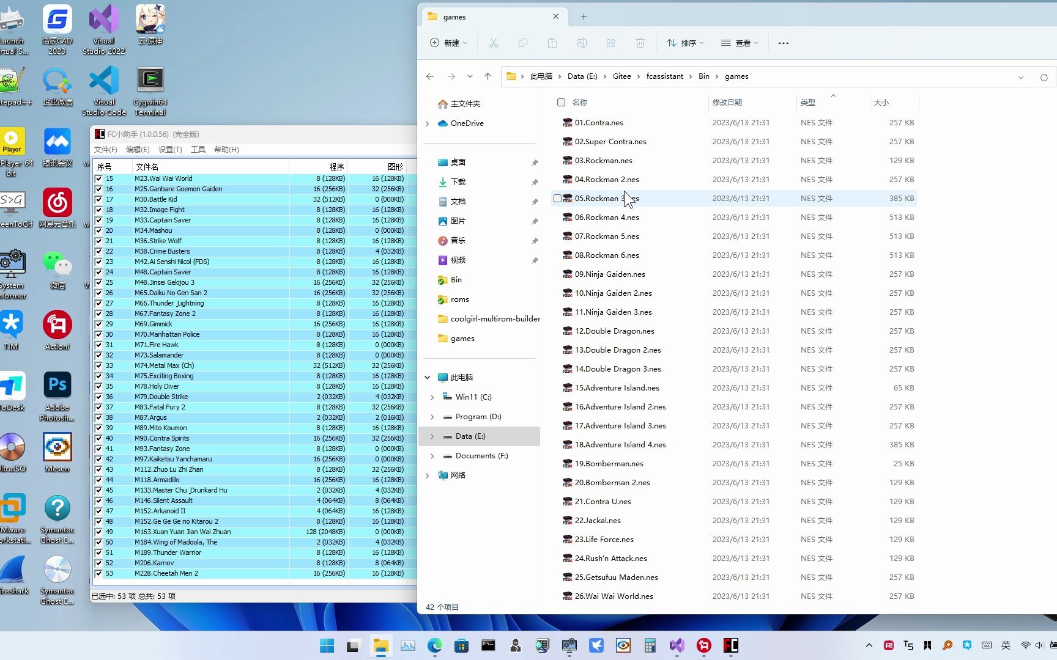Image resolution: width=1057 pixels, height=660 pixels.
Task: Open the 查看 view dropdown
Action: click(740, 43)
